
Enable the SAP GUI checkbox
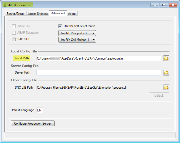14,40
